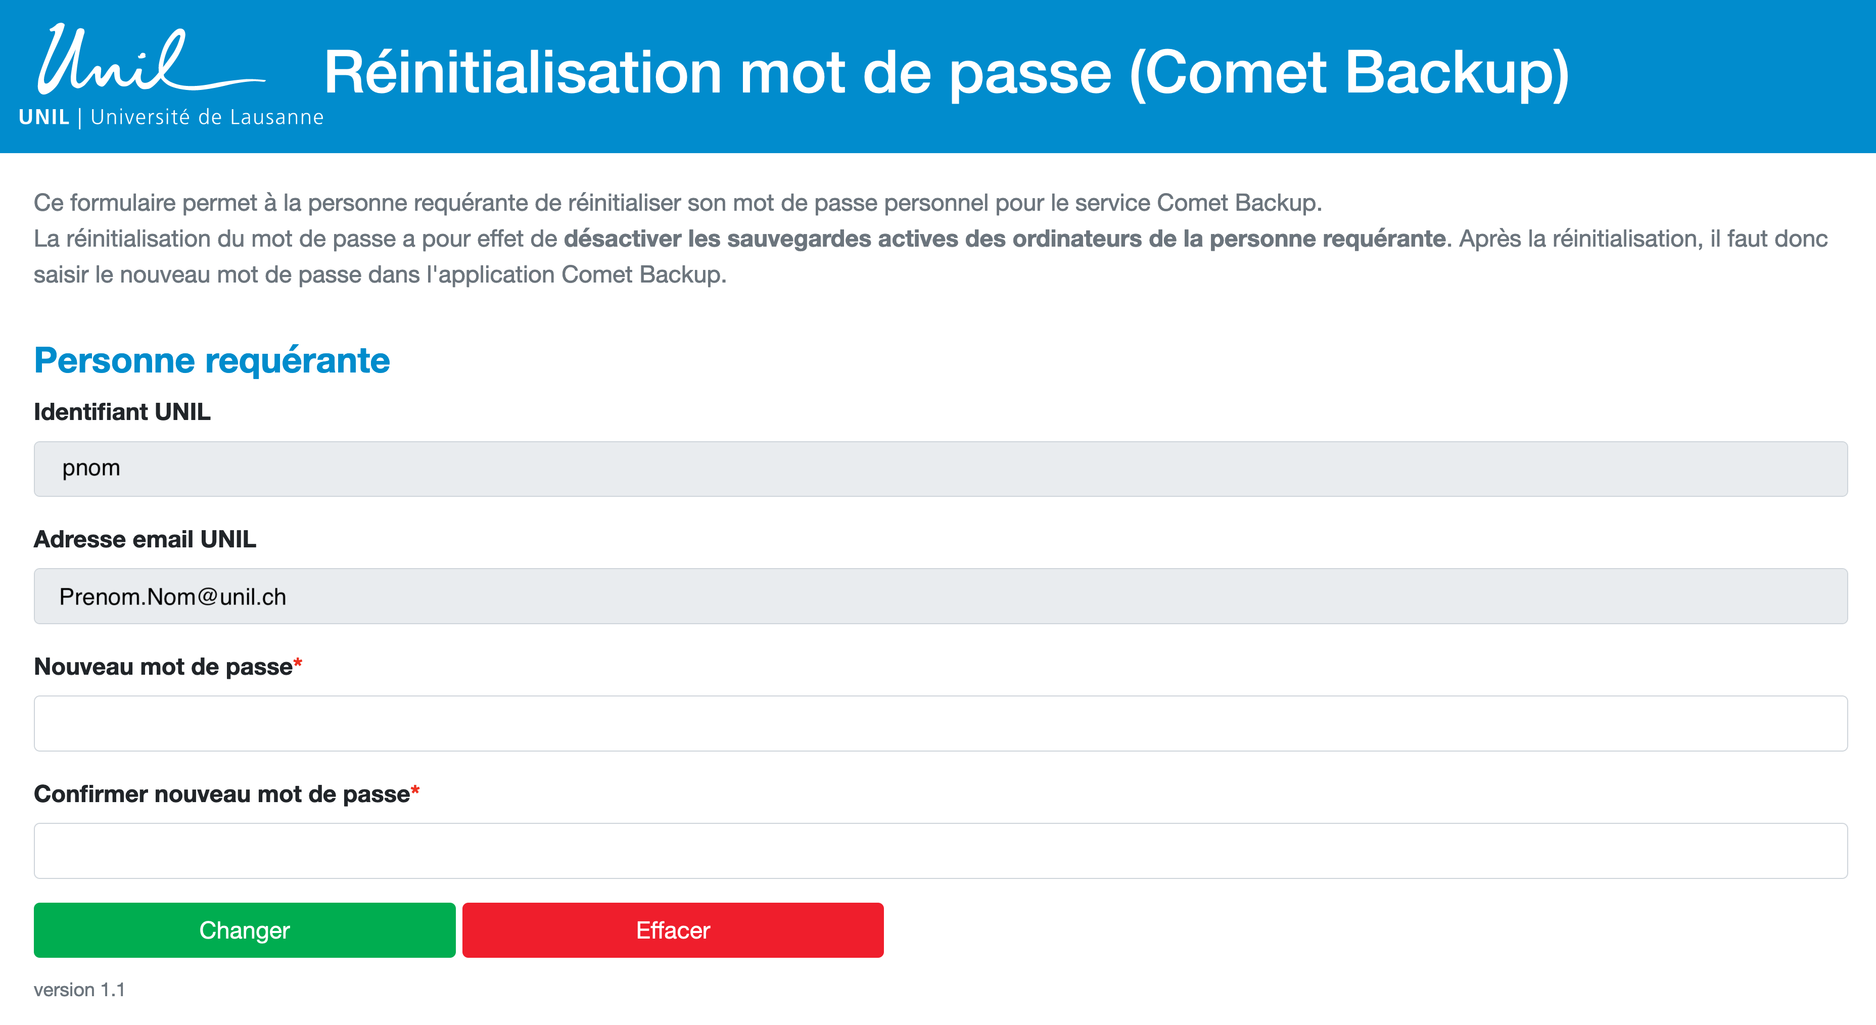Select the Identifiant UNIL field containing pnom
The image size is (1876, 1025).
(940, 469)
